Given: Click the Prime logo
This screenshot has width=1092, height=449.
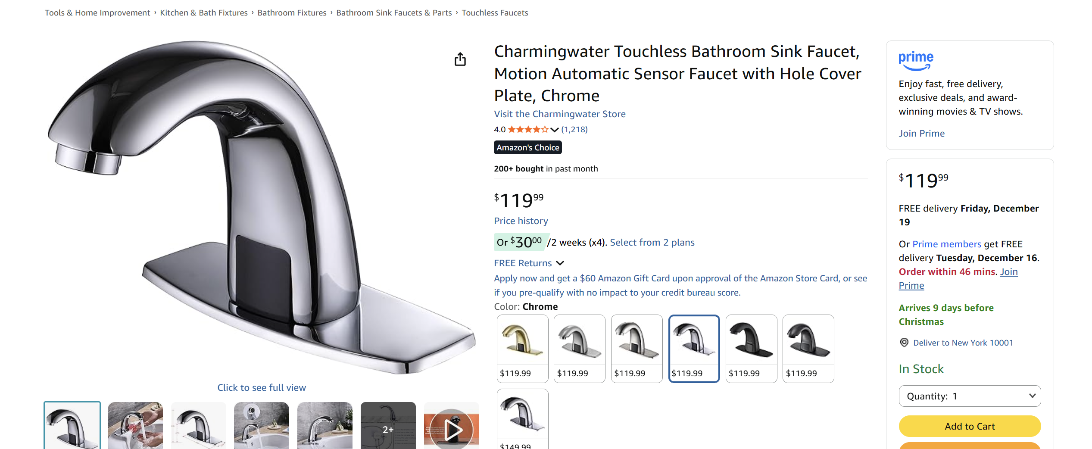Looking at the screenshot, I should coord(916,60).
